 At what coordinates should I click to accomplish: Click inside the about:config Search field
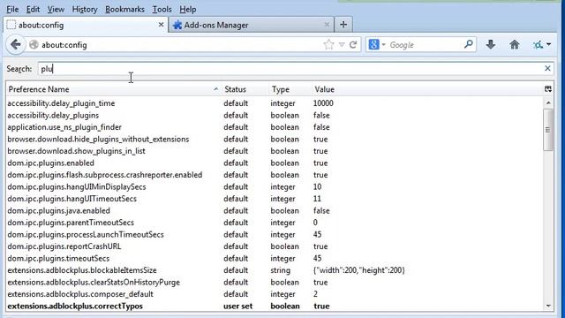coord(296,69)
